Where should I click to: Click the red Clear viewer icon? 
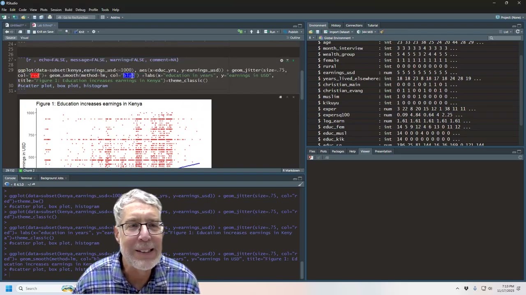pyautogui.click(x=311, y=158)
